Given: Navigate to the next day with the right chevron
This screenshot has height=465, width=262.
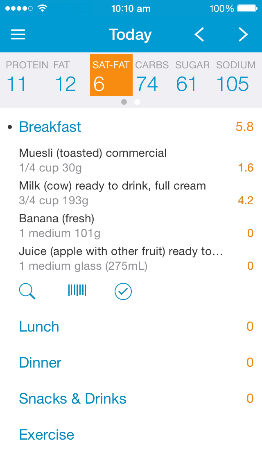Looking at the screenshot, I should 243,35.
